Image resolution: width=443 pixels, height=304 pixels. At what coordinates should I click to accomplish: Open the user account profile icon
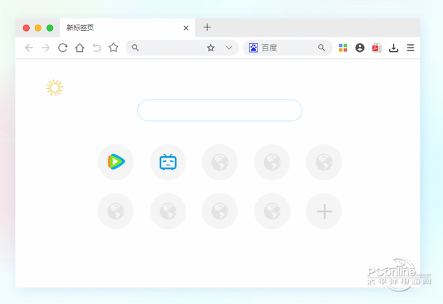pyautogui.click(x=359, y=47)
